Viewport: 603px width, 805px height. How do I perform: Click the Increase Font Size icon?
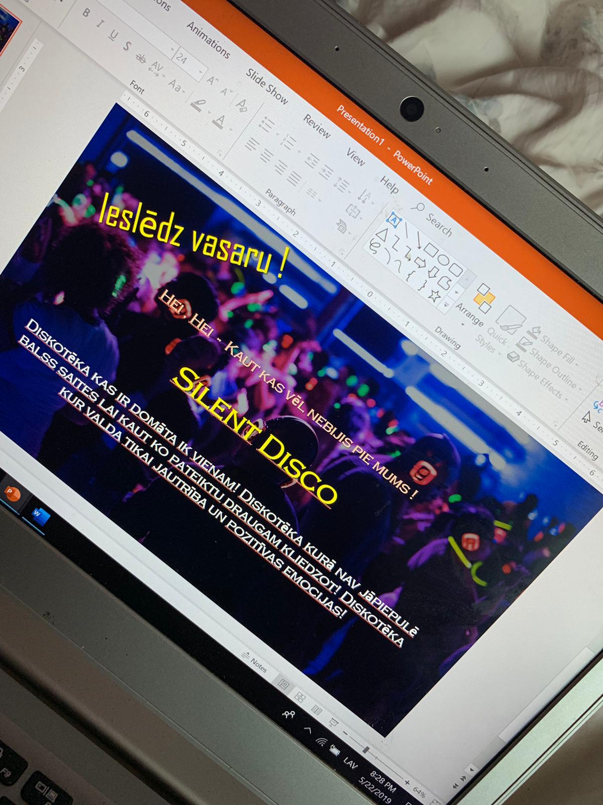[x=211, y=79]
